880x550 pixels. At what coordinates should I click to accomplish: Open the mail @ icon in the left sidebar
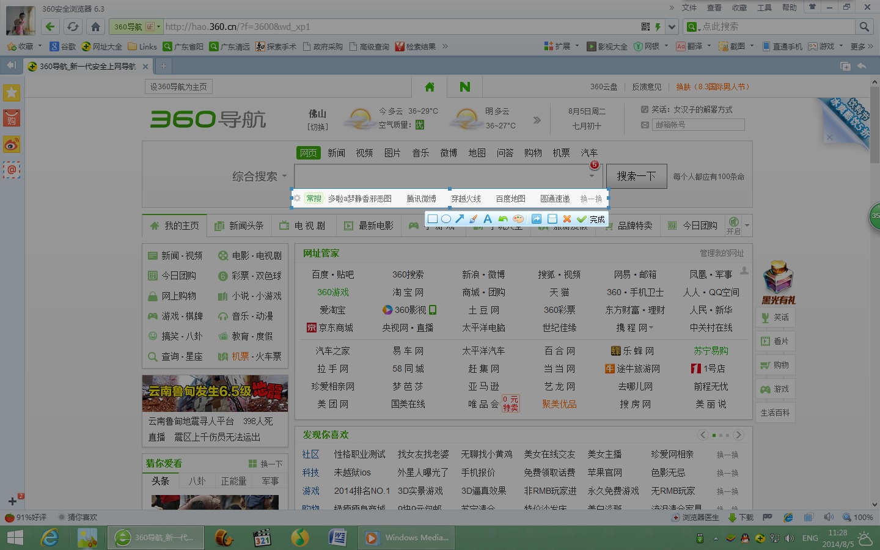point(12,170)
